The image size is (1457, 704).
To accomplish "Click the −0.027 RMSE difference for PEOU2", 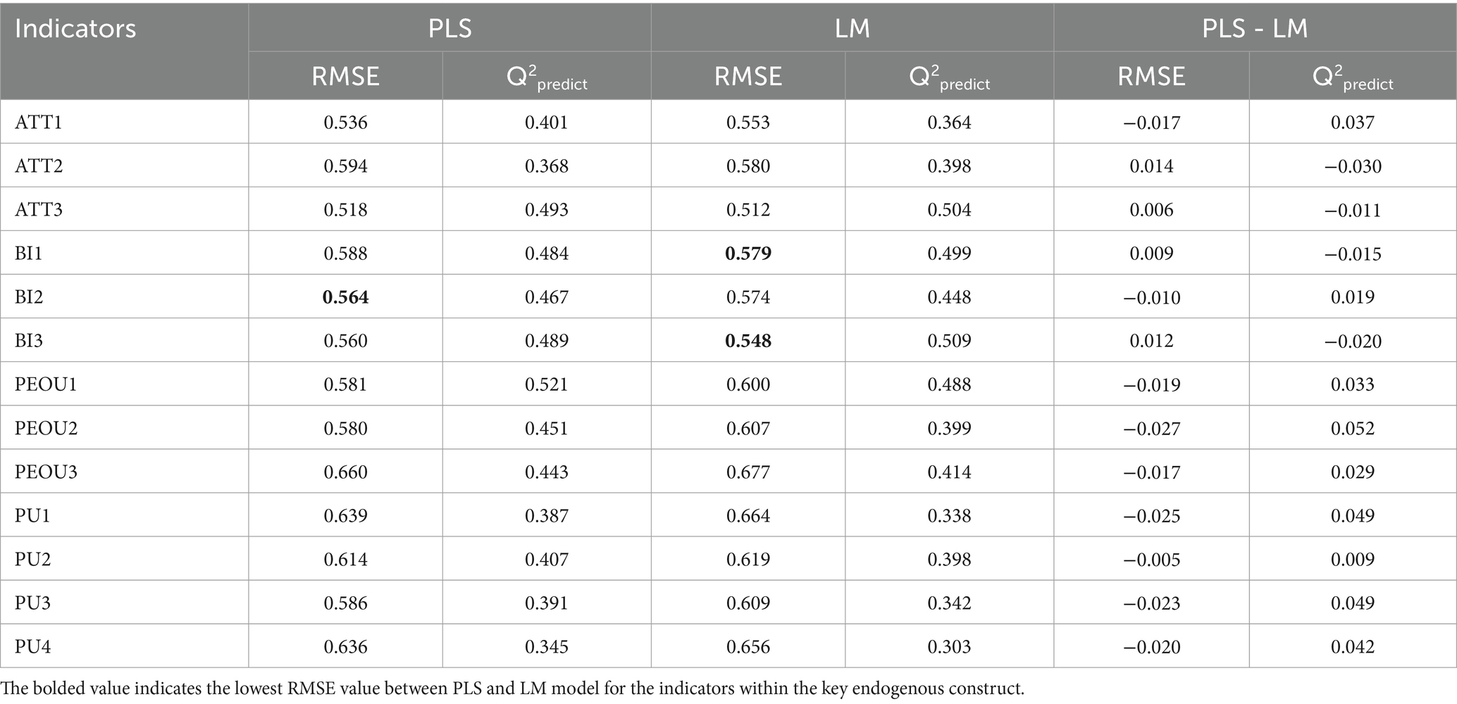I will [x=1151, y=428].
